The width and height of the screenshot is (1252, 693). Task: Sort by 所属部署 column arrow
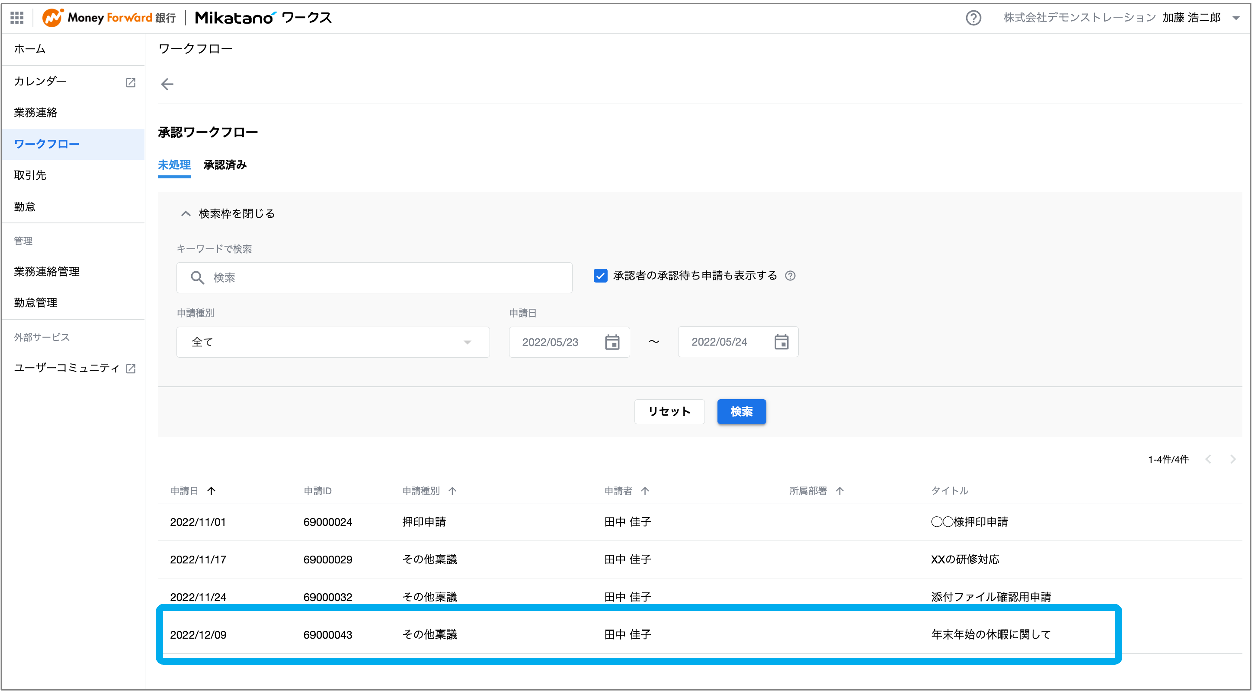click(839, 491)
